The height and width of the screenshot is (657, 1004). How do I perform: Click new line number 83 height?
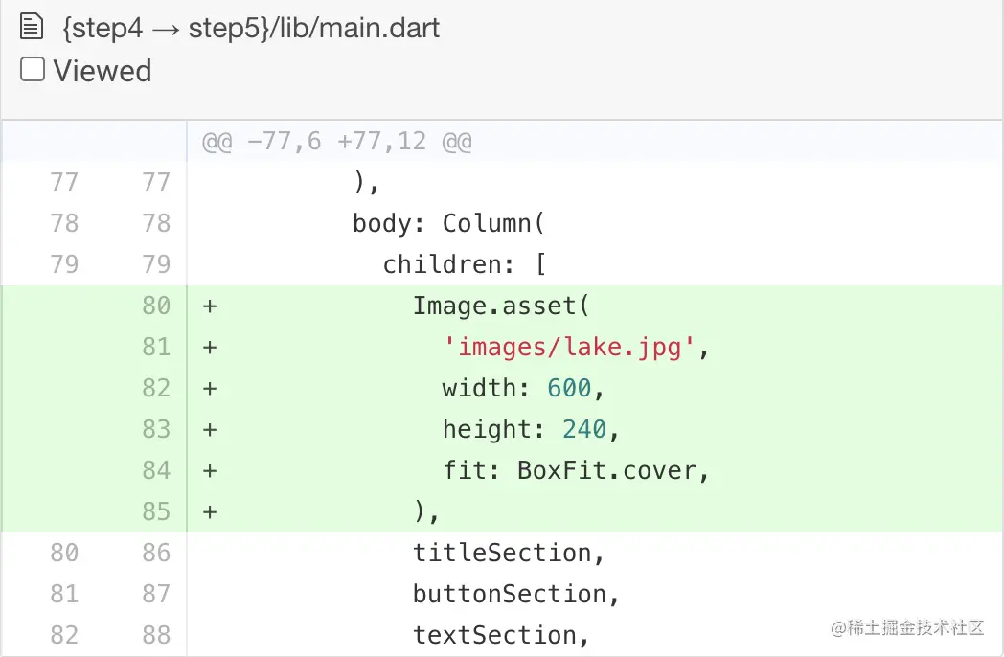click(x=156, y=429)
